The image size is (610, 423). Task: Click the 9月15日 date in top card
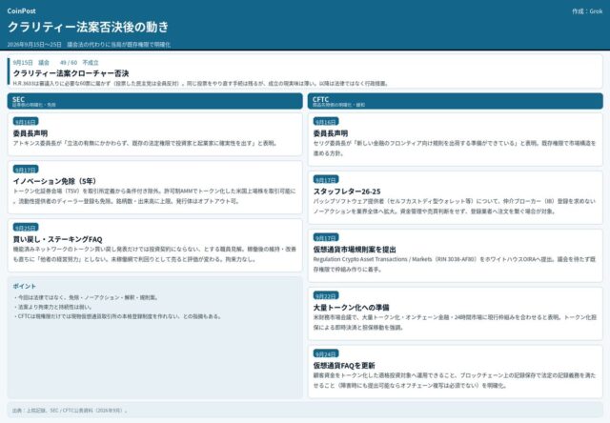tap(23, 63)
